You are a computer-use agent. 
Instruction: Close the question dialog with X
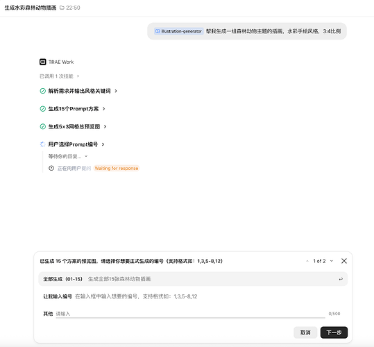click(344, 261)
